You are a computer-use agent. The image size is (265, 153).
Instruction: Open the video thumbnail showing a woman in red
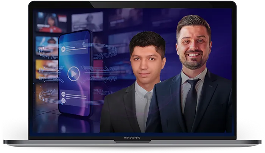[51, 22]
